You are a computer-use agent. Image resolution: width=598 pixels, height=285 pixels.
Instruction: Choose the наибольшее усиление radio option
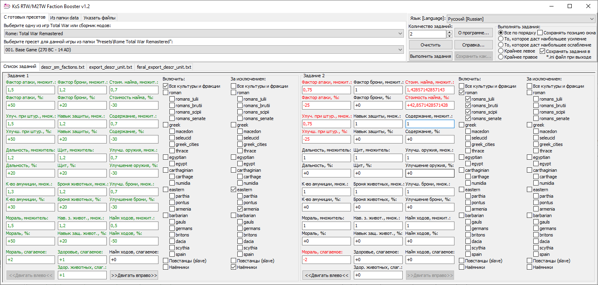pos(501,39)
